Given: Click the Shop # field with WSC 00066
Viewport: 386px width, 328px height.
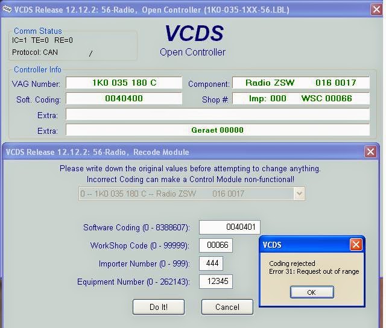Looking at the screenshot, I should click(x=301, y=98).
